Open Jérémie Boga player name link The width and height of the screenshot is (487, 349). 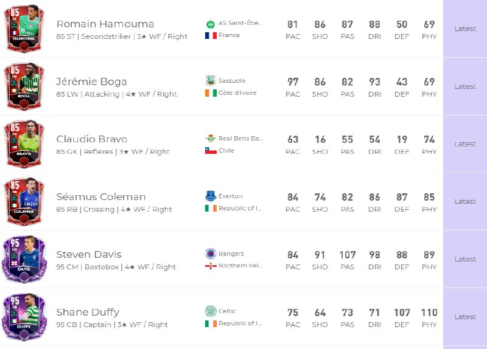[91, 81]
